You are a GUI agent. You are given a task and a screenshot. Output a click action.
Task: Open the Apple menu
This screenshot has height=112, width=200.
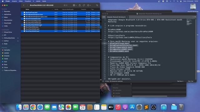pos(3,1)
